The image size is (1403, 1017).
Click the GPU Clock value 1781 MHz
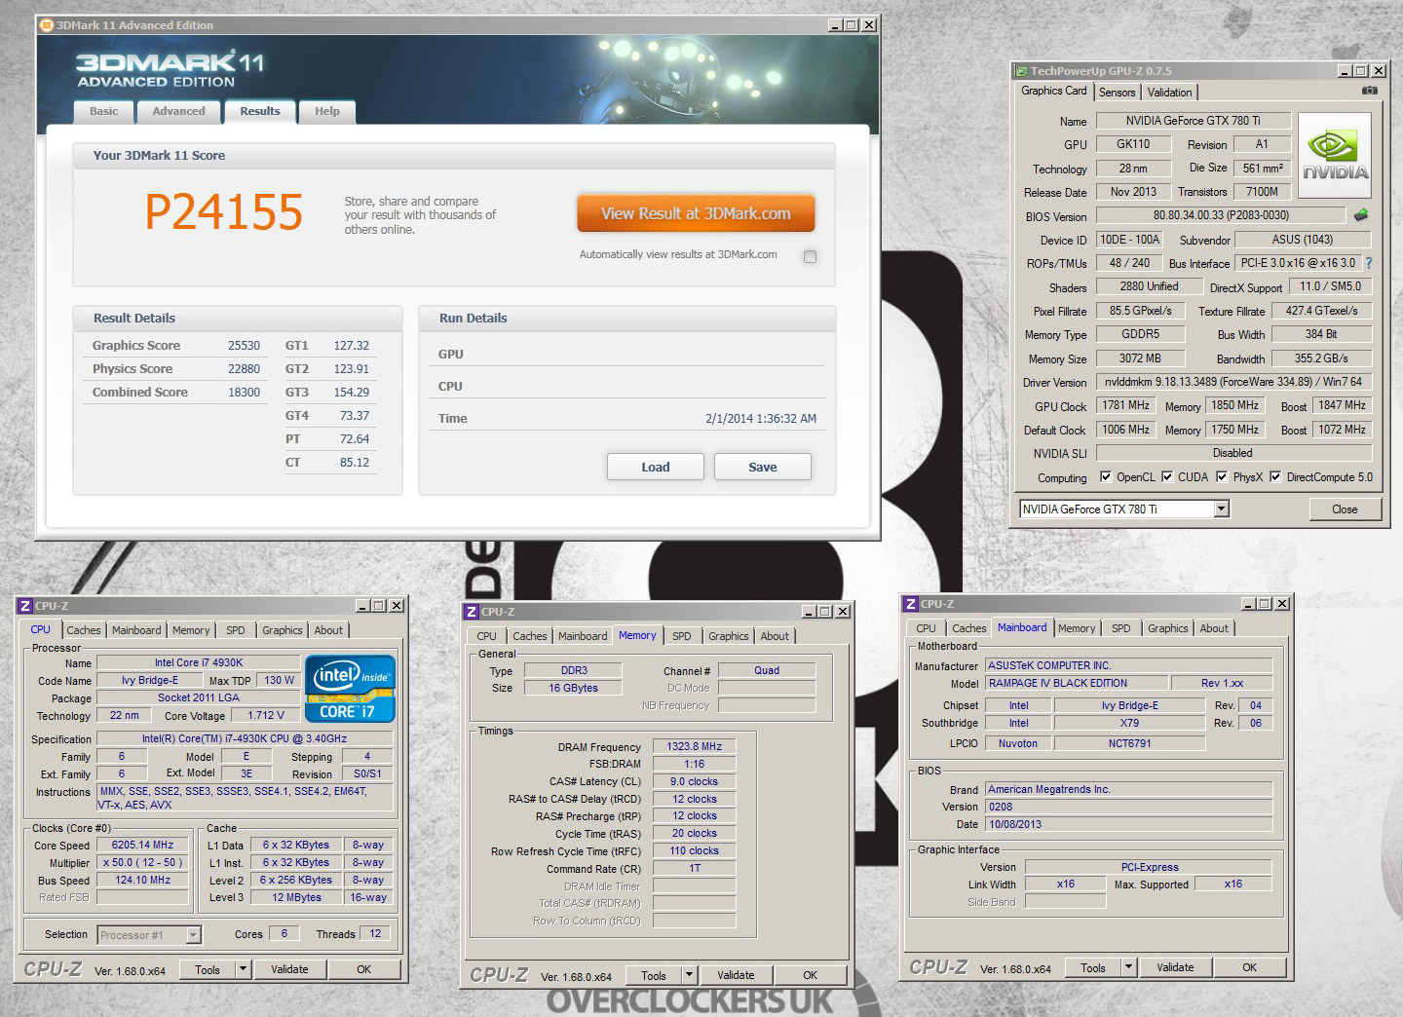click(x=1125, y=405)
